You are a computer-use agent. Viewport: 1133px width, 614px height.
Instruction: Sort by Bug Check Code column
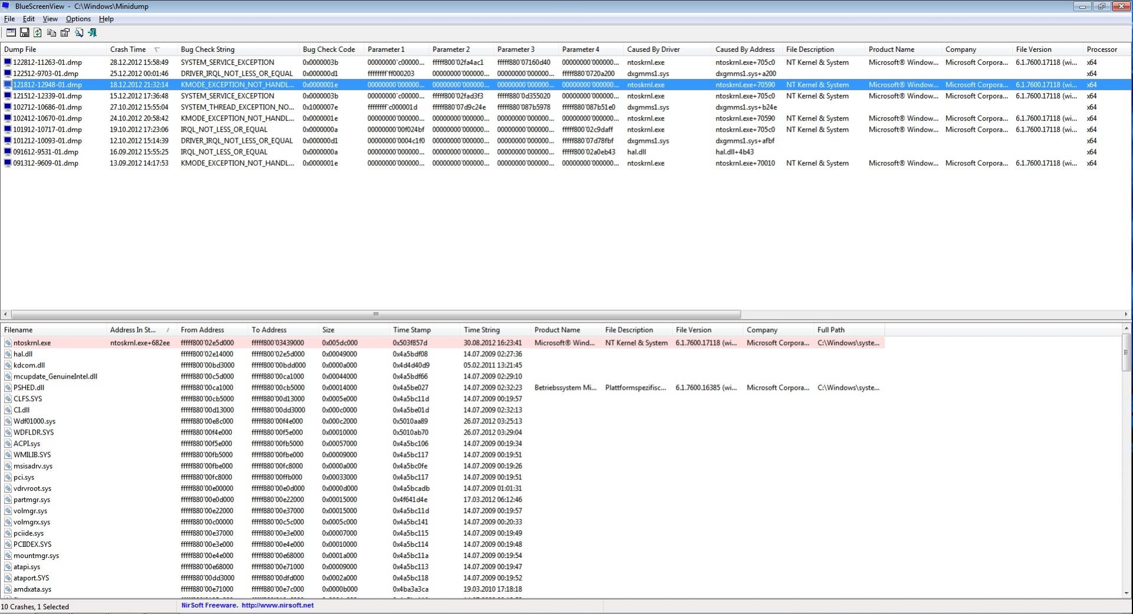click(331, 50)
